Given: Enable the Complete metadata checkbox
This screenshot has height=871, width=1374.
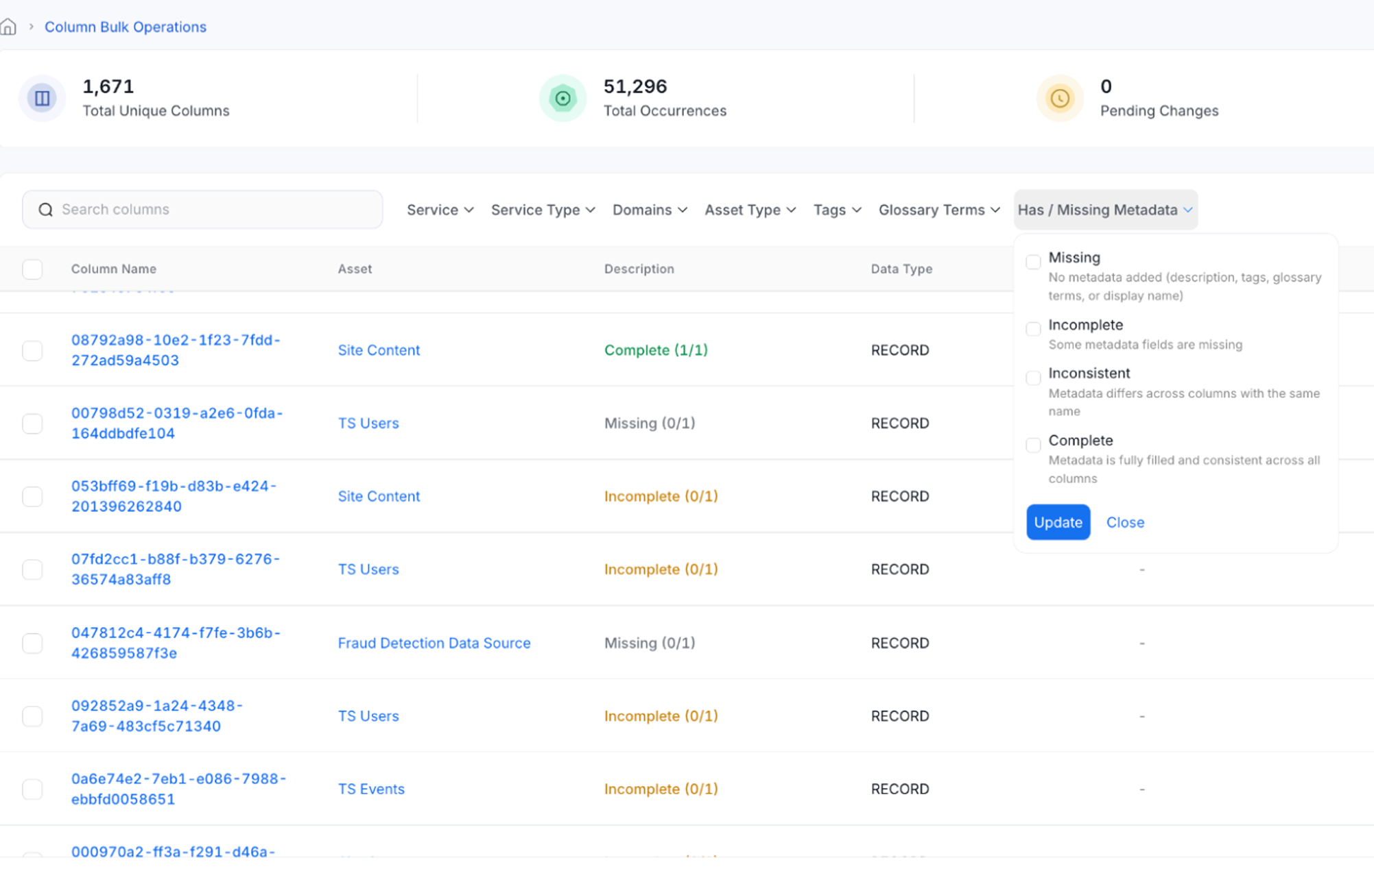Looking at the screenshot, I should [1033, 445].
